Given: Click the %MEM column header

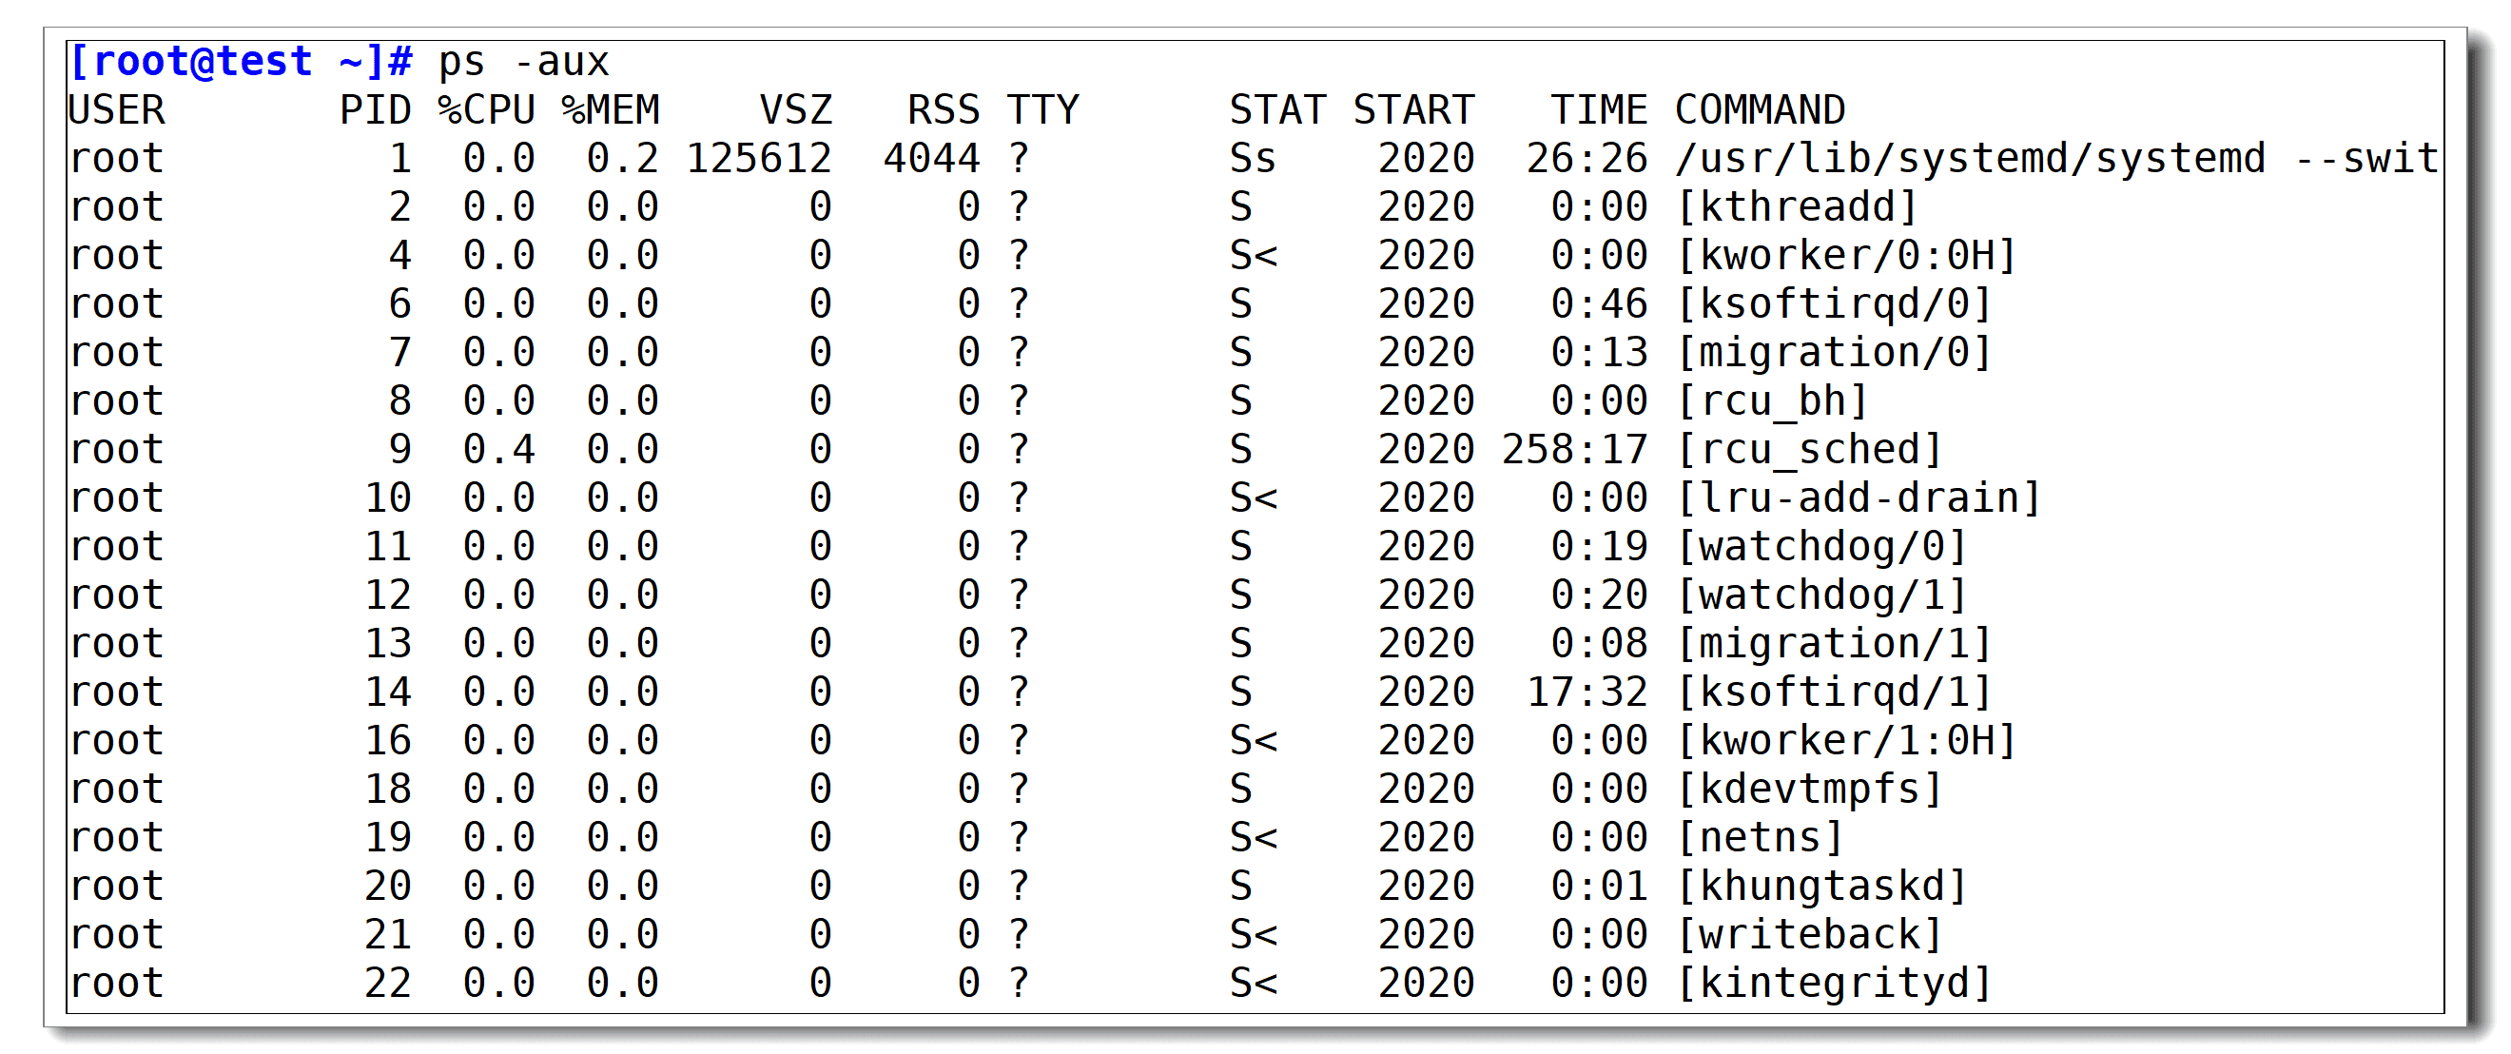Looking at the screenshot, I should (x=612, y=110).
